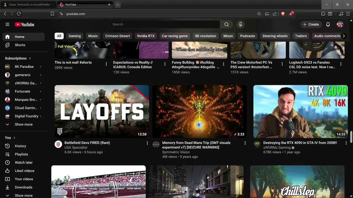Open the account avatar menu
This screenshot has width=353, height=198.
pos(340,24)
